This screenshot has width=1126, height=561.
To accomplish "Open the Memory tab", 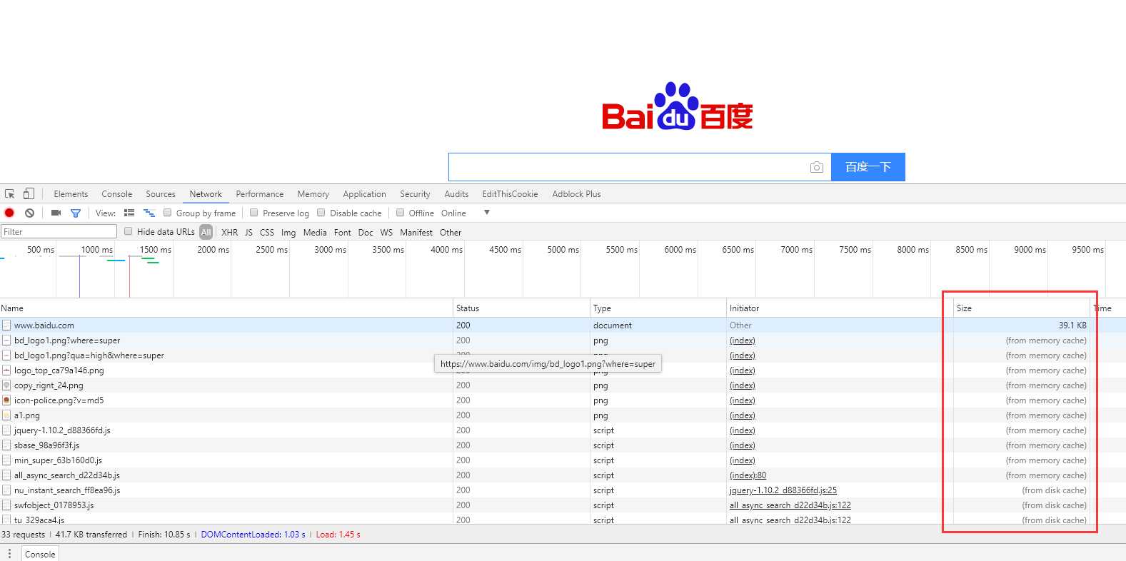I will click(x=313, y=194).
